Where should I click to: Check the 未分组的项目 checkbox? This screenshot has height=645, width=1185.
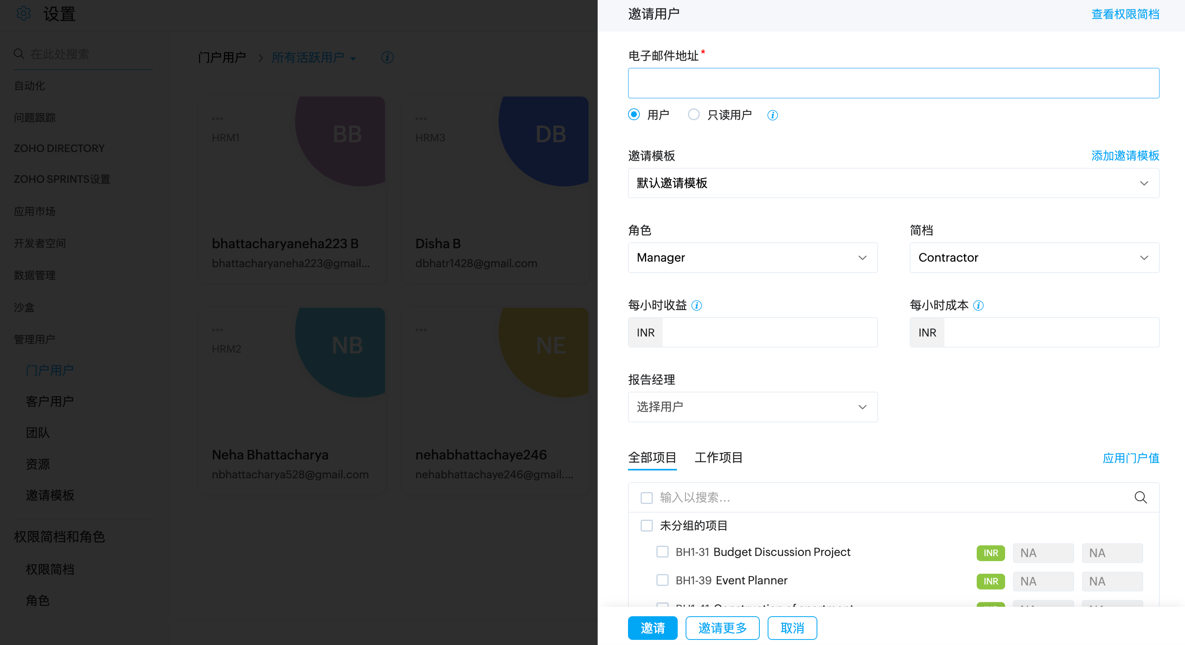point(647,526)
